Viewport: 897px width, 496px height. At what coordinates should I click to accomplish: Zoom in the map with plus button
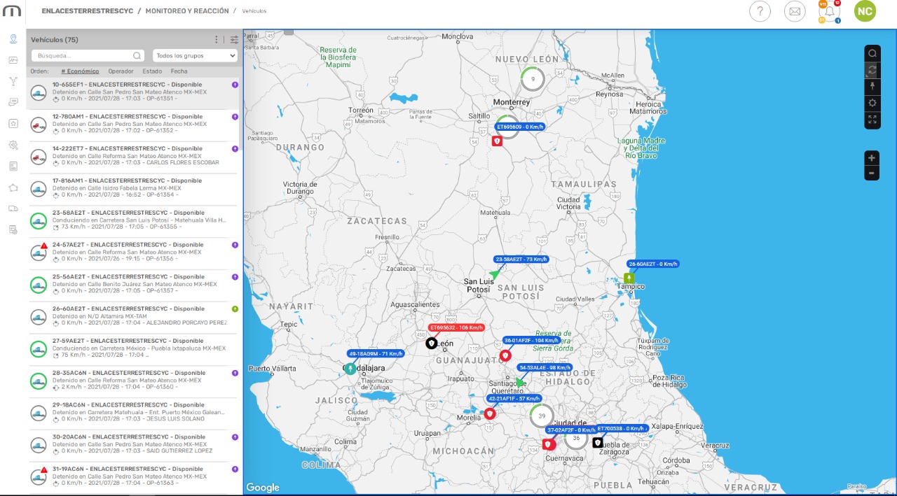coord(872,158)
